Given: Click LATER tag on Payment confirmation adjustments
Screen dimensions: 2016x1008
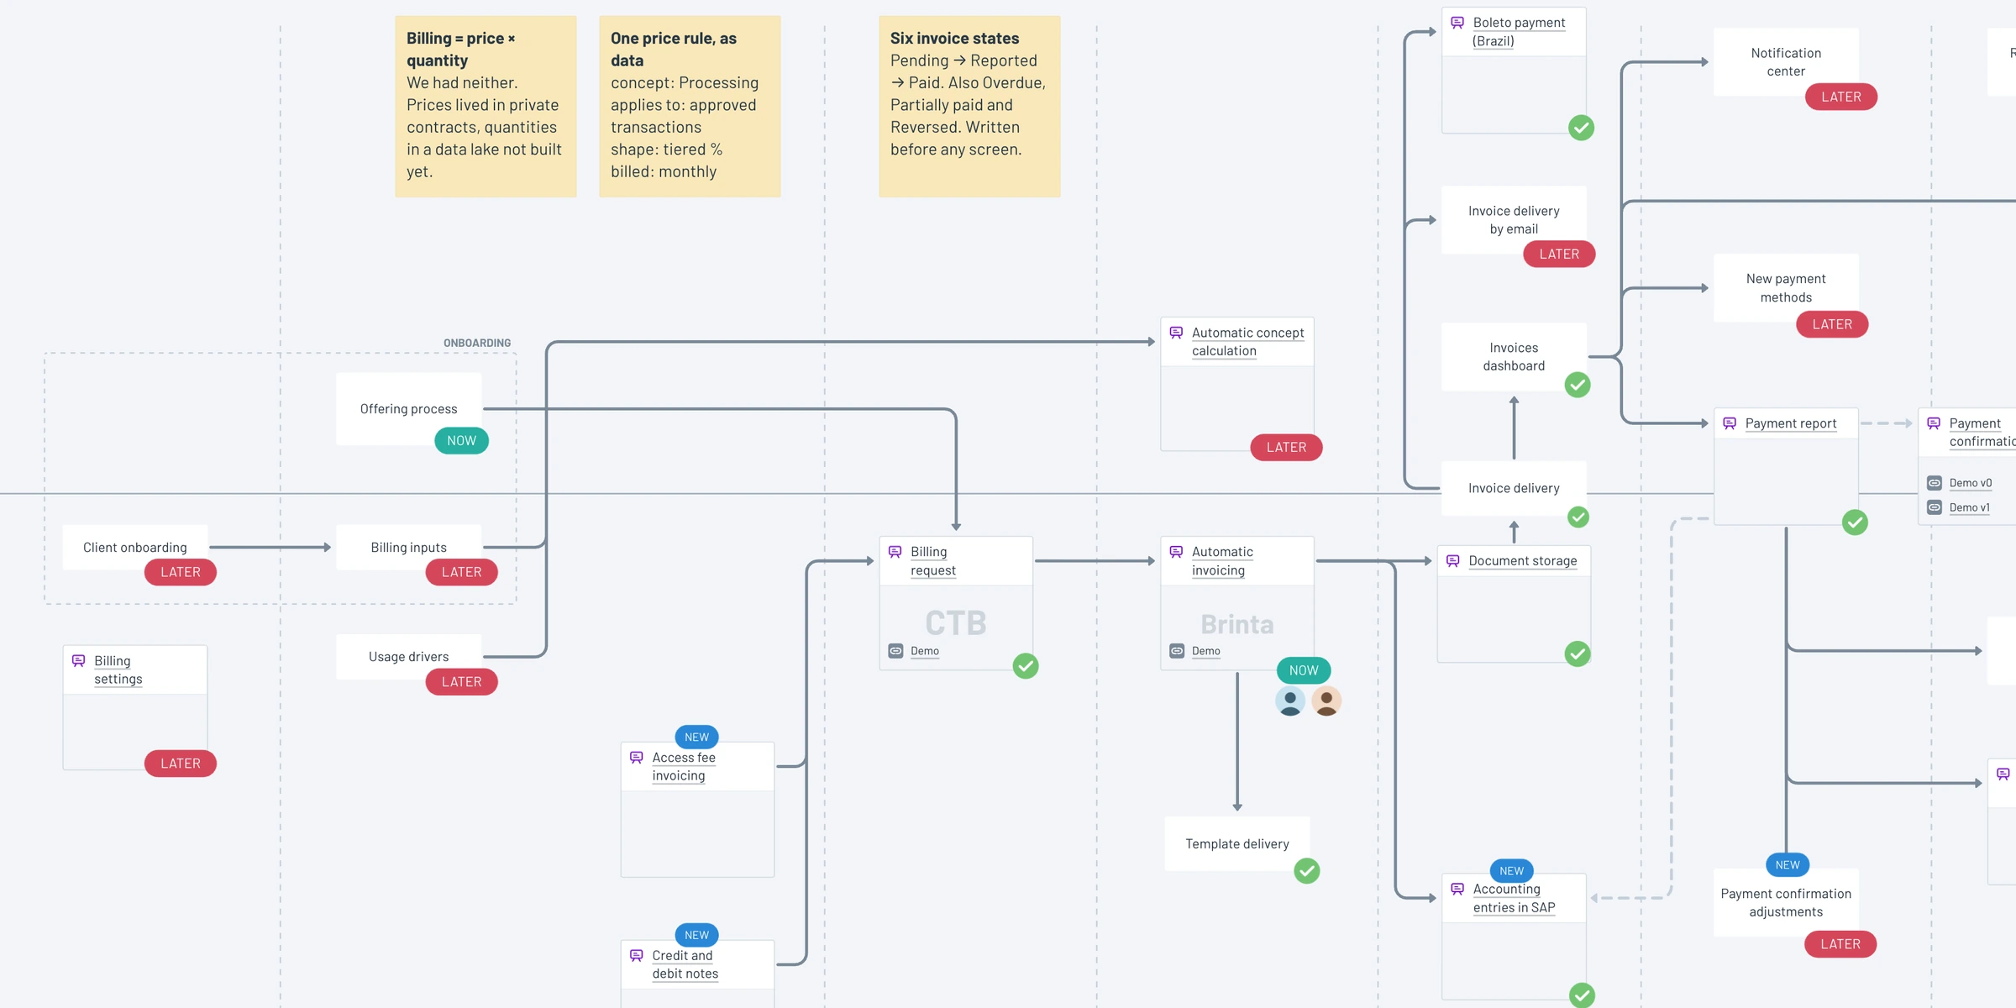Looking at the screenshot, I should (x=1840, y=944).
